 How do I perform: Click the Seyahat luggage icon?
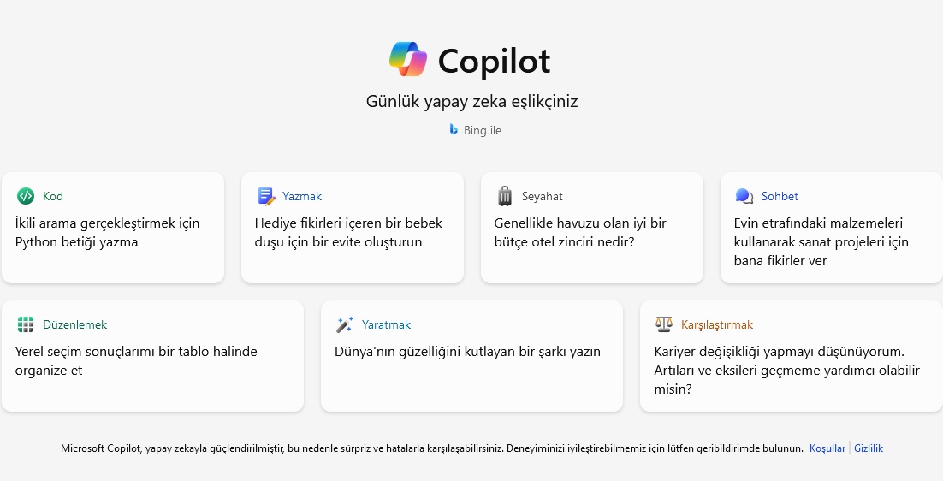click(x=505, y=196)
